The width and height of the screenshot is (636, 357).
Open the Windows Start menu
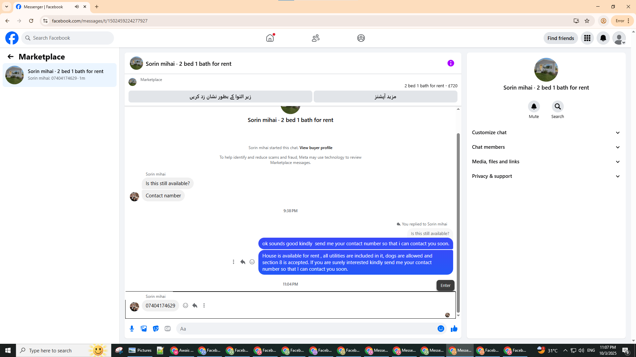8,350
